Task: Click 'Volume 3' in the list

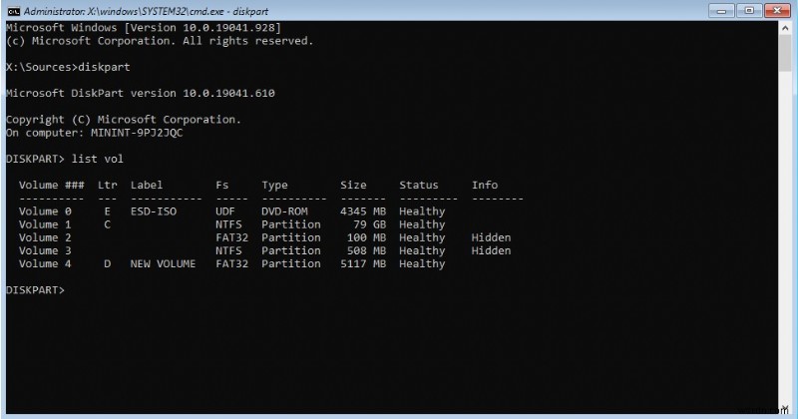Action: coord(45,251)
